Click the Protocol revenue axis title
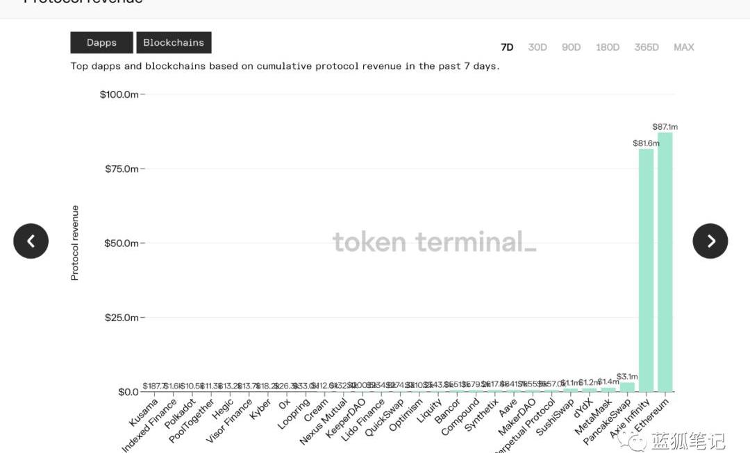 point(75,243)
